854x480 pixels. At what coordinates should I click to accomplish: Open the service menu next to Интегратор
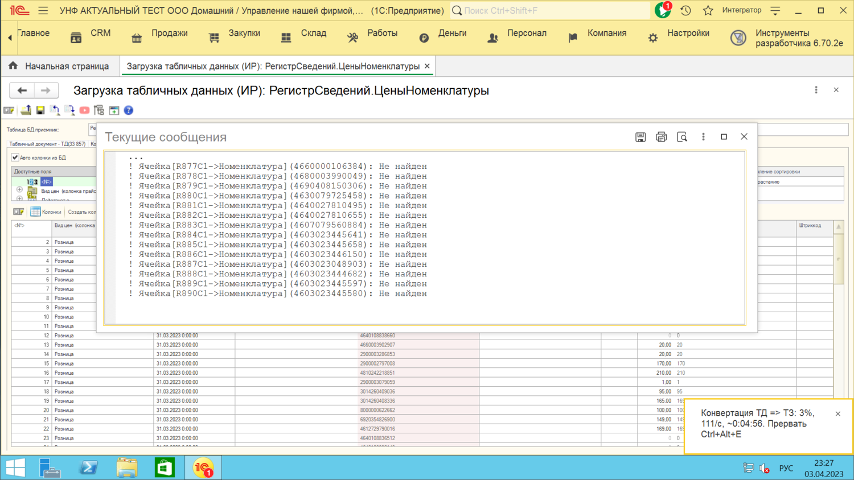coord(775,10)
